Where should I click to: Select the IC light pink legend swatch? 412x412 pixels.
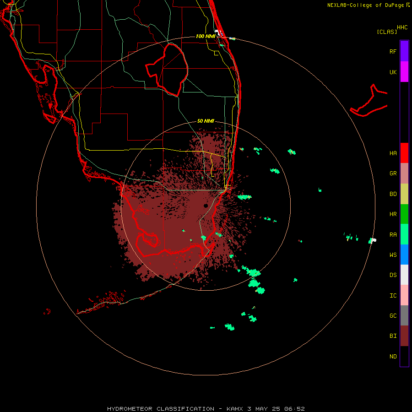pyautogui.click(x=404, y=295)
